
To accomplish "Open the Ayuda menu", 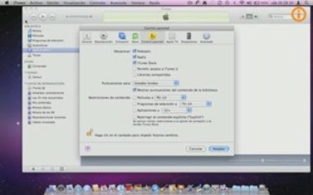I will [154, 3].
